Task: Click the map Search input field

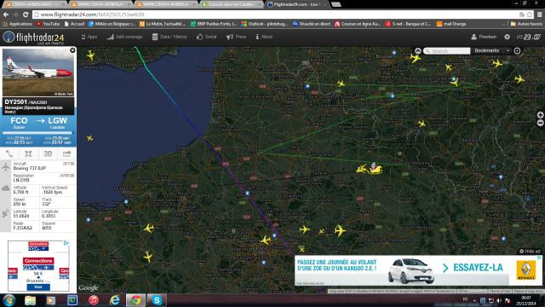Action: tap(446, 51)
